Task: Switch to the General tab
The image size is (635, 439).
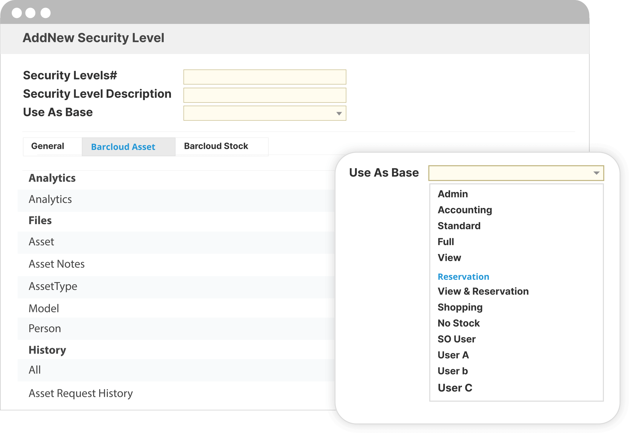Action: pyautogui.click(x=48, y=146)
